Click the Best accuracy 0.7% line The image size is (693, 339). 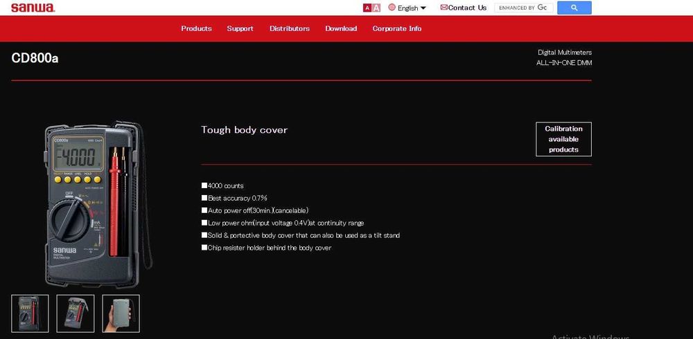234,198
